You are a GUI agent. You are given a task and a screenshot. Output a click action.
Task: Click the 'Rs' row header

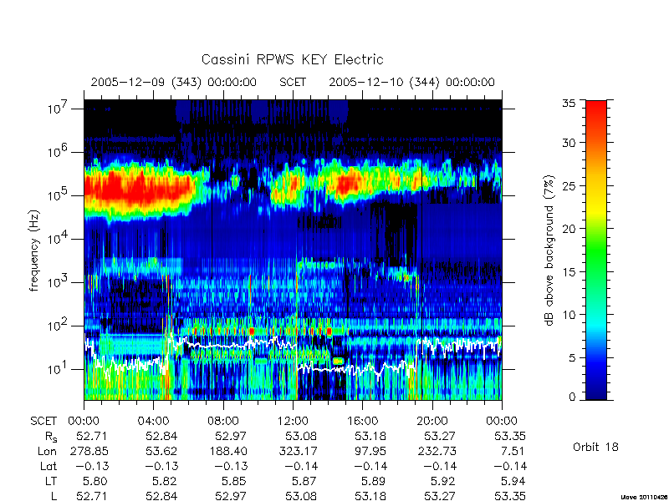point(51,437)
